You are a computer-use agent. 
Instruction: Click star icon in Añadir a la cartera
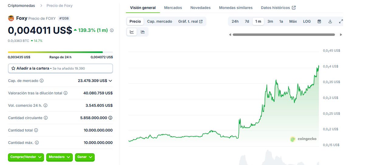point(13,68)
